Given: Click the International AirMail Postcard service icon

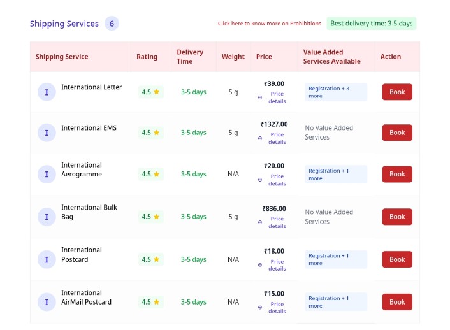Looking at the screenshot, I should (47, 302).
